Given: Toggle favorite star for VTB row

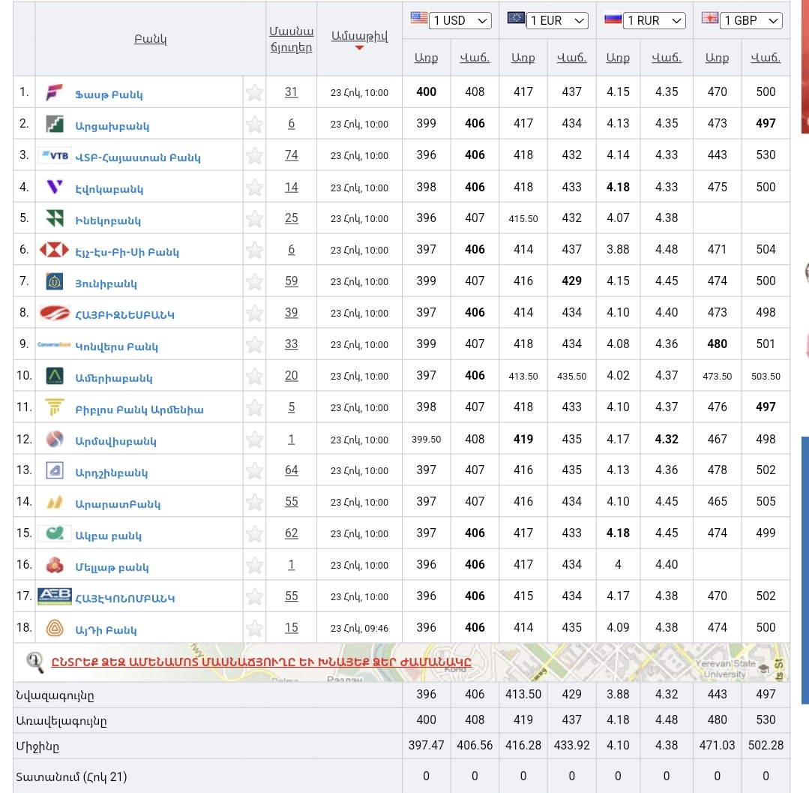Looking at the screenshot, I should click(x=254, y=156).
